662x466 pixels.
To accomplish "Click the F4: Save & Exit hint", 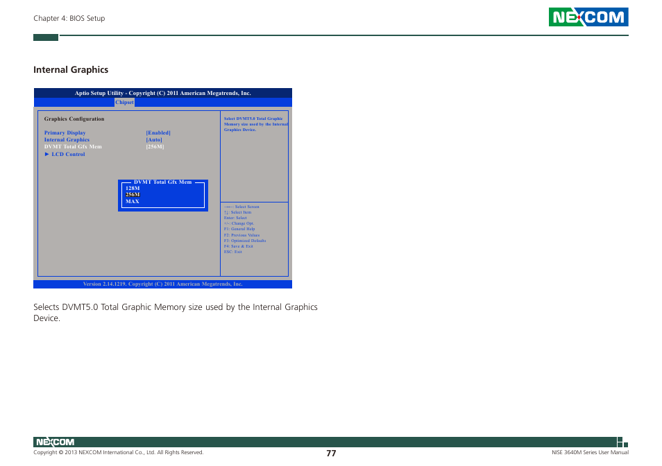I will coord(239,246).
